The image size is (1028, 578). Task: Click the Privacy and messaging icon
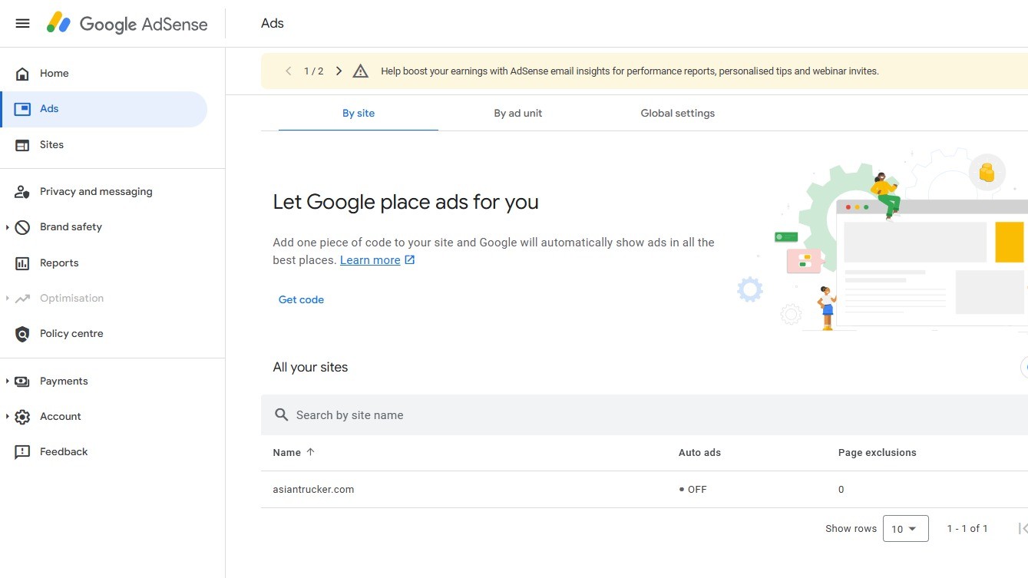[x=22, y=192]
